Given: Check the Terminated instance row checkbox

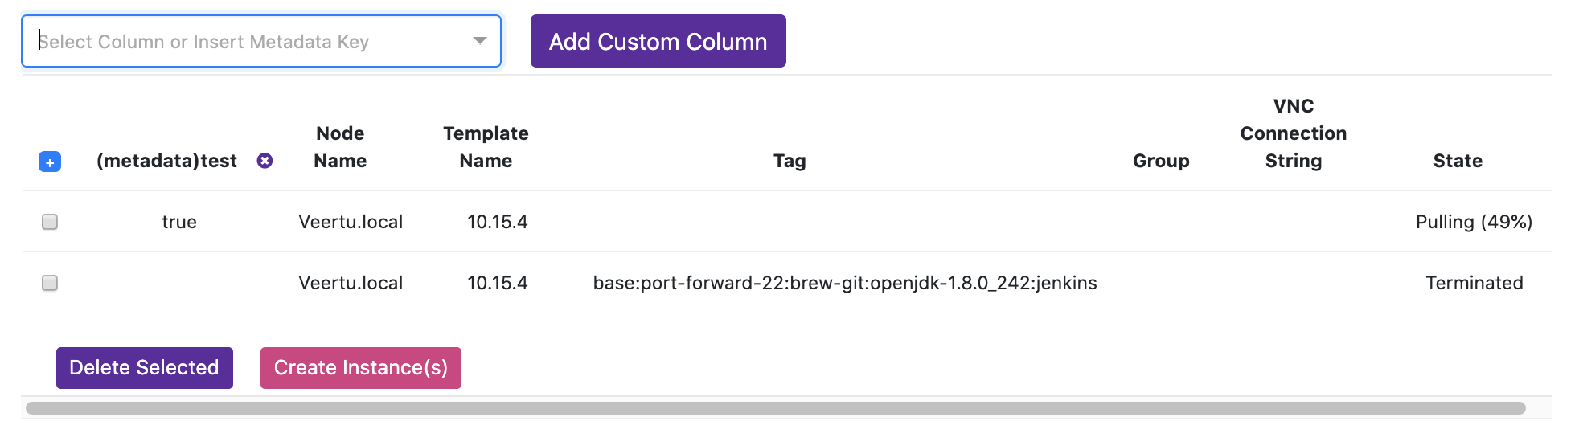Looking at the screenshot, I should coord(50,283).
